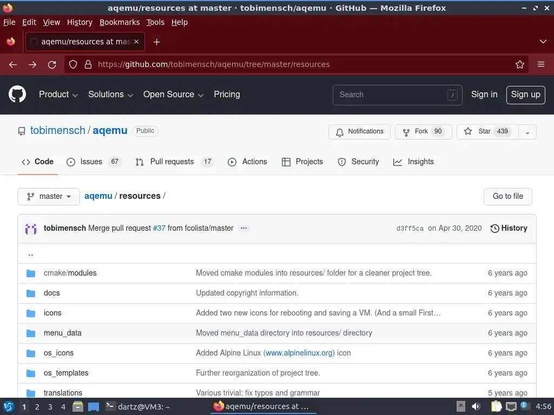Image resolution: width=554 pixels, height=415 pixels.
Task: Open the Firefox hamburger menu
Action: (541, 64)
